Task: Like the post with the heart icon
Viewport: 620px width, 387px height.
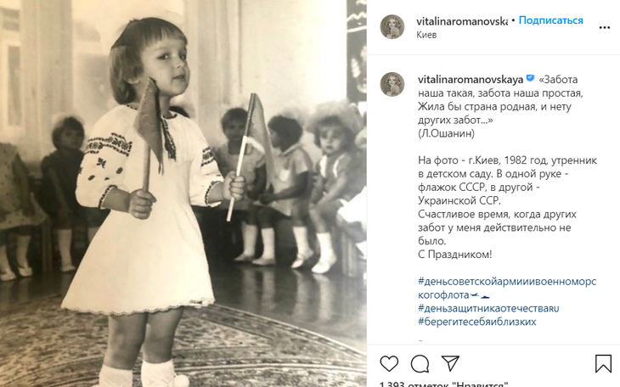Action: coord(389,363)
